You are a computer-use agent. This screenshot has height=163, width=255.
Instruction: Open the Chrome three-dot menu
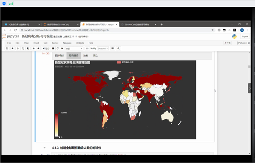[247, 30]
